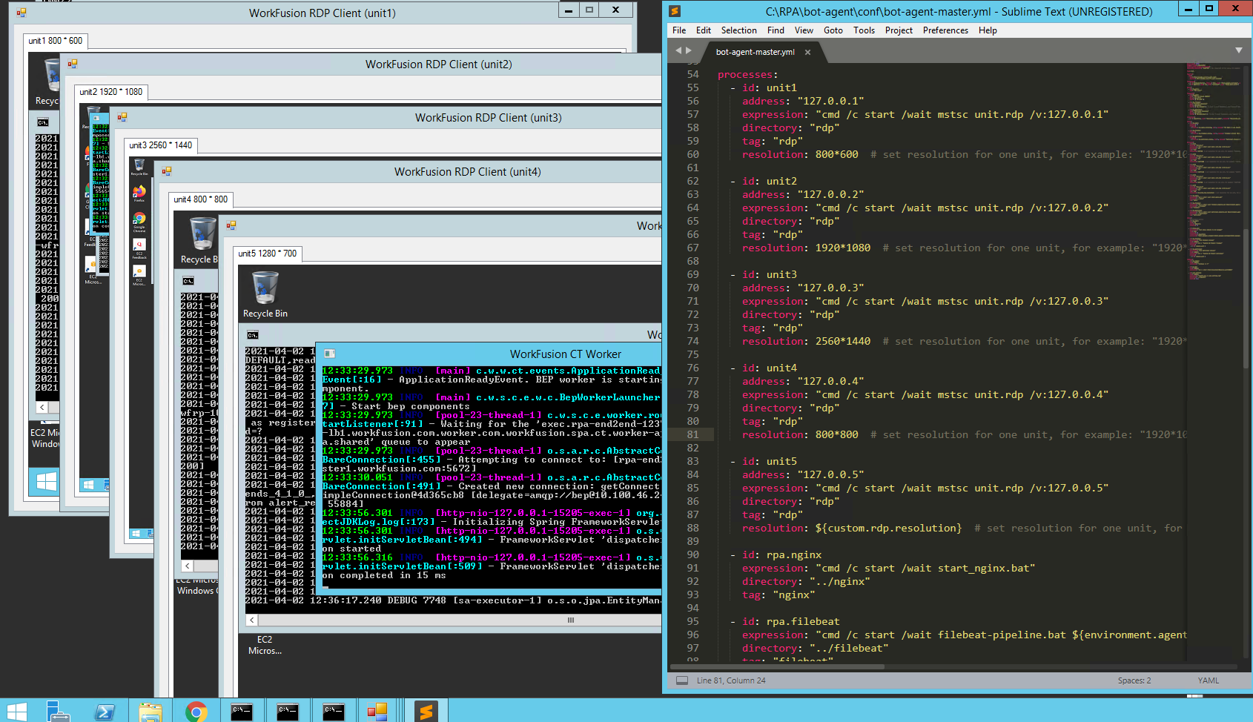Open the Preferences menu

pyautogui.click(x=945, y=30)
